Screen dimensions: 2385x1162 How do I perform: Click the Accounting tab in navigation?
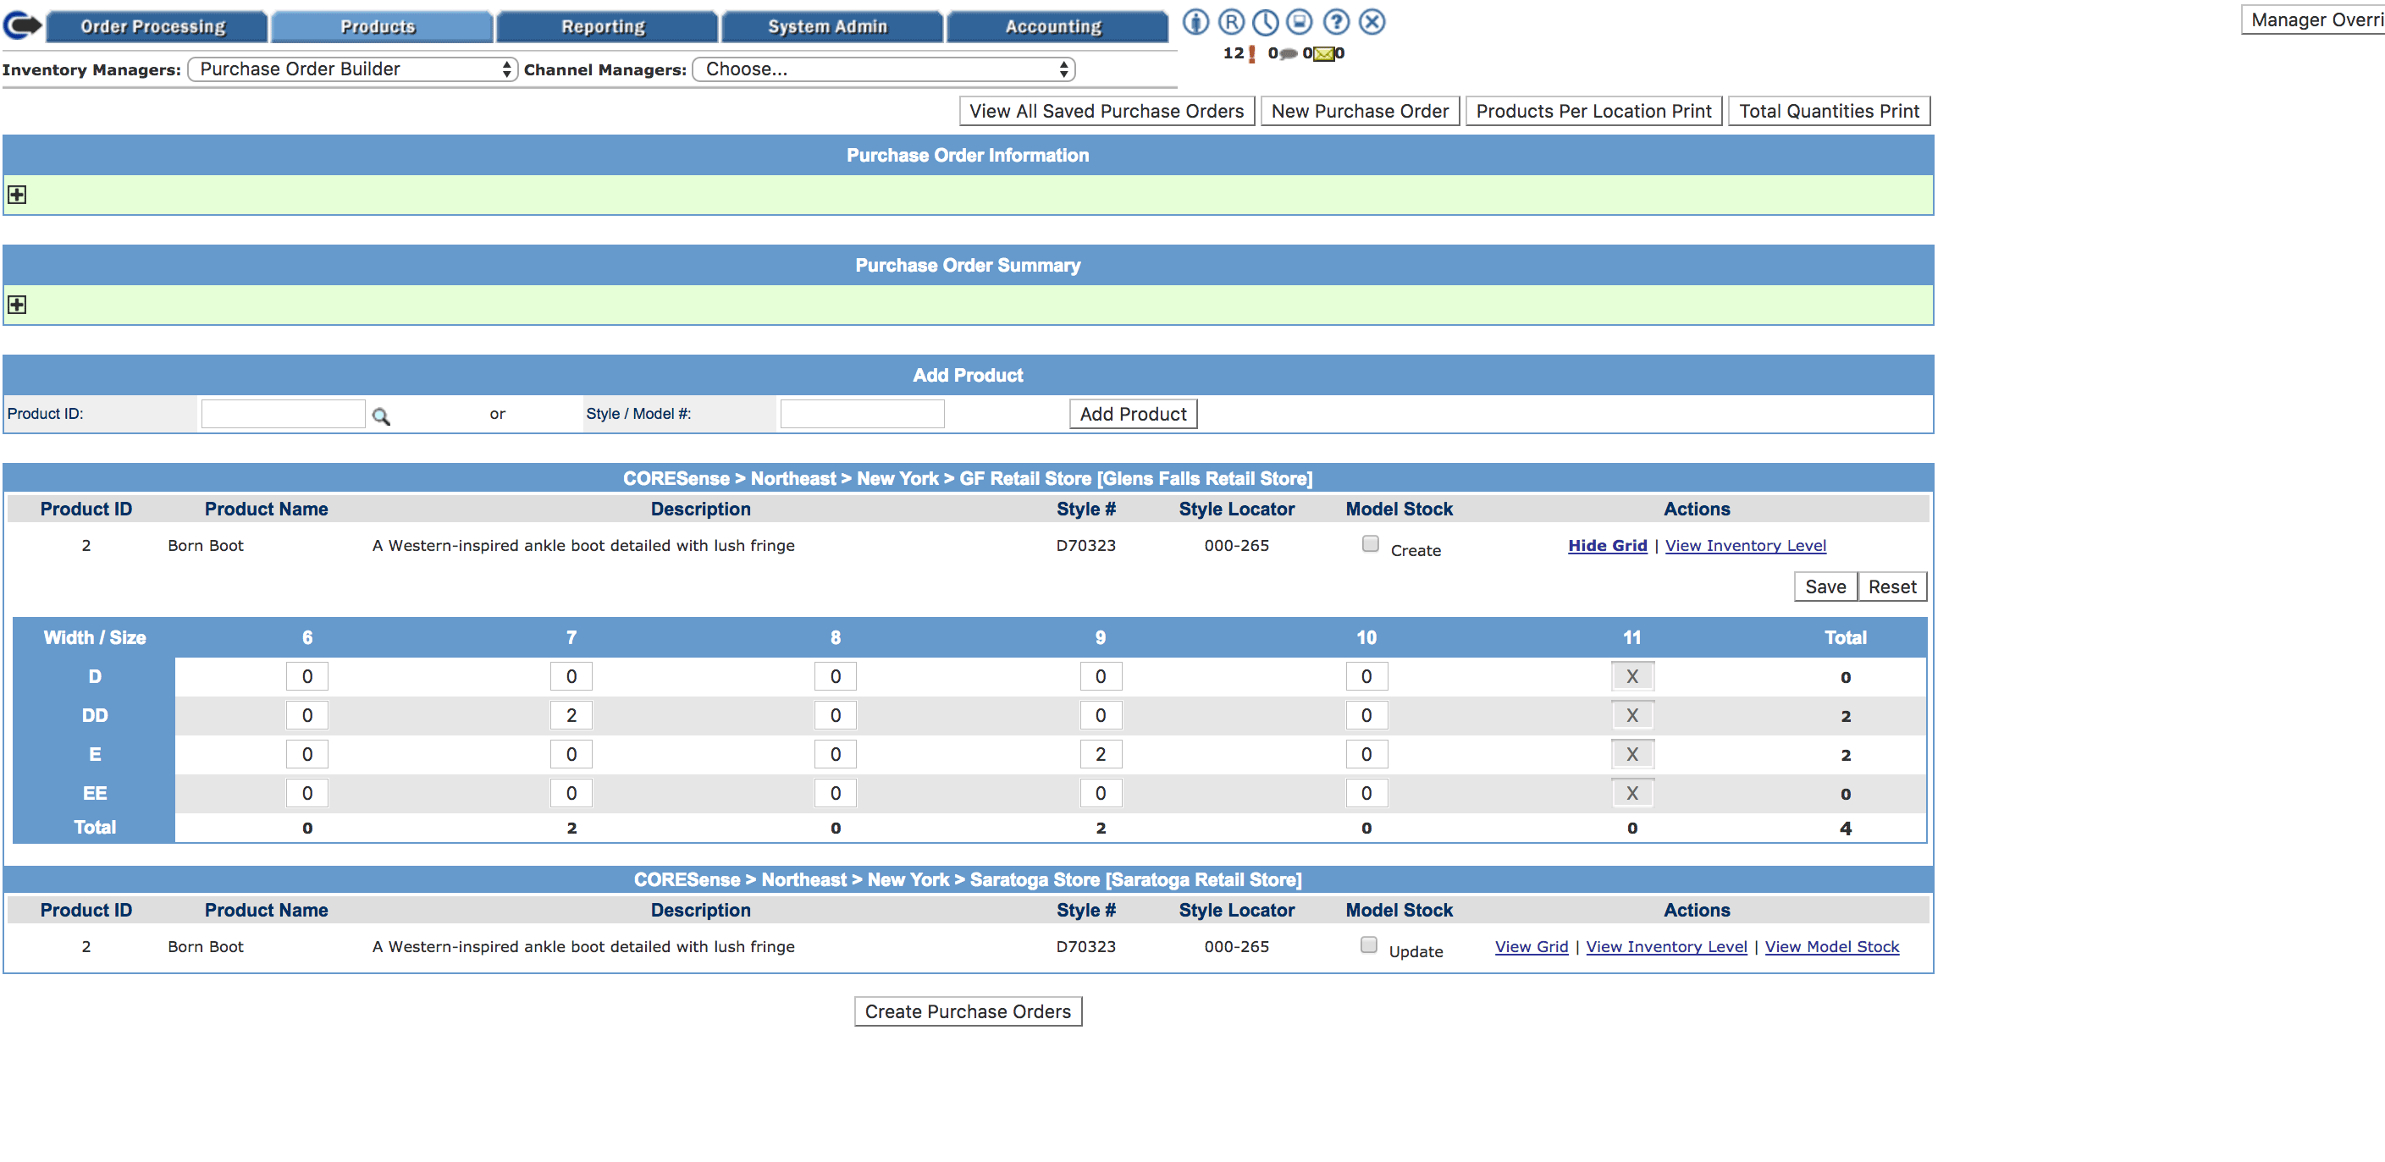[1051, 25]
